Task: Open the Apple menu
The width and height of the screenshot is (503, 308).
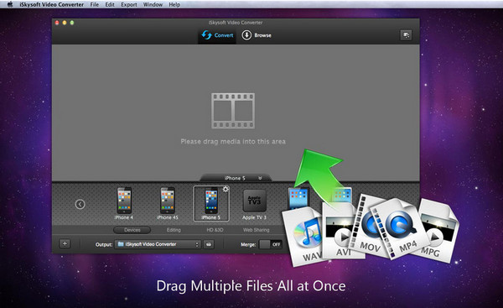Action: pyautogui.click(x=10, y=4)
